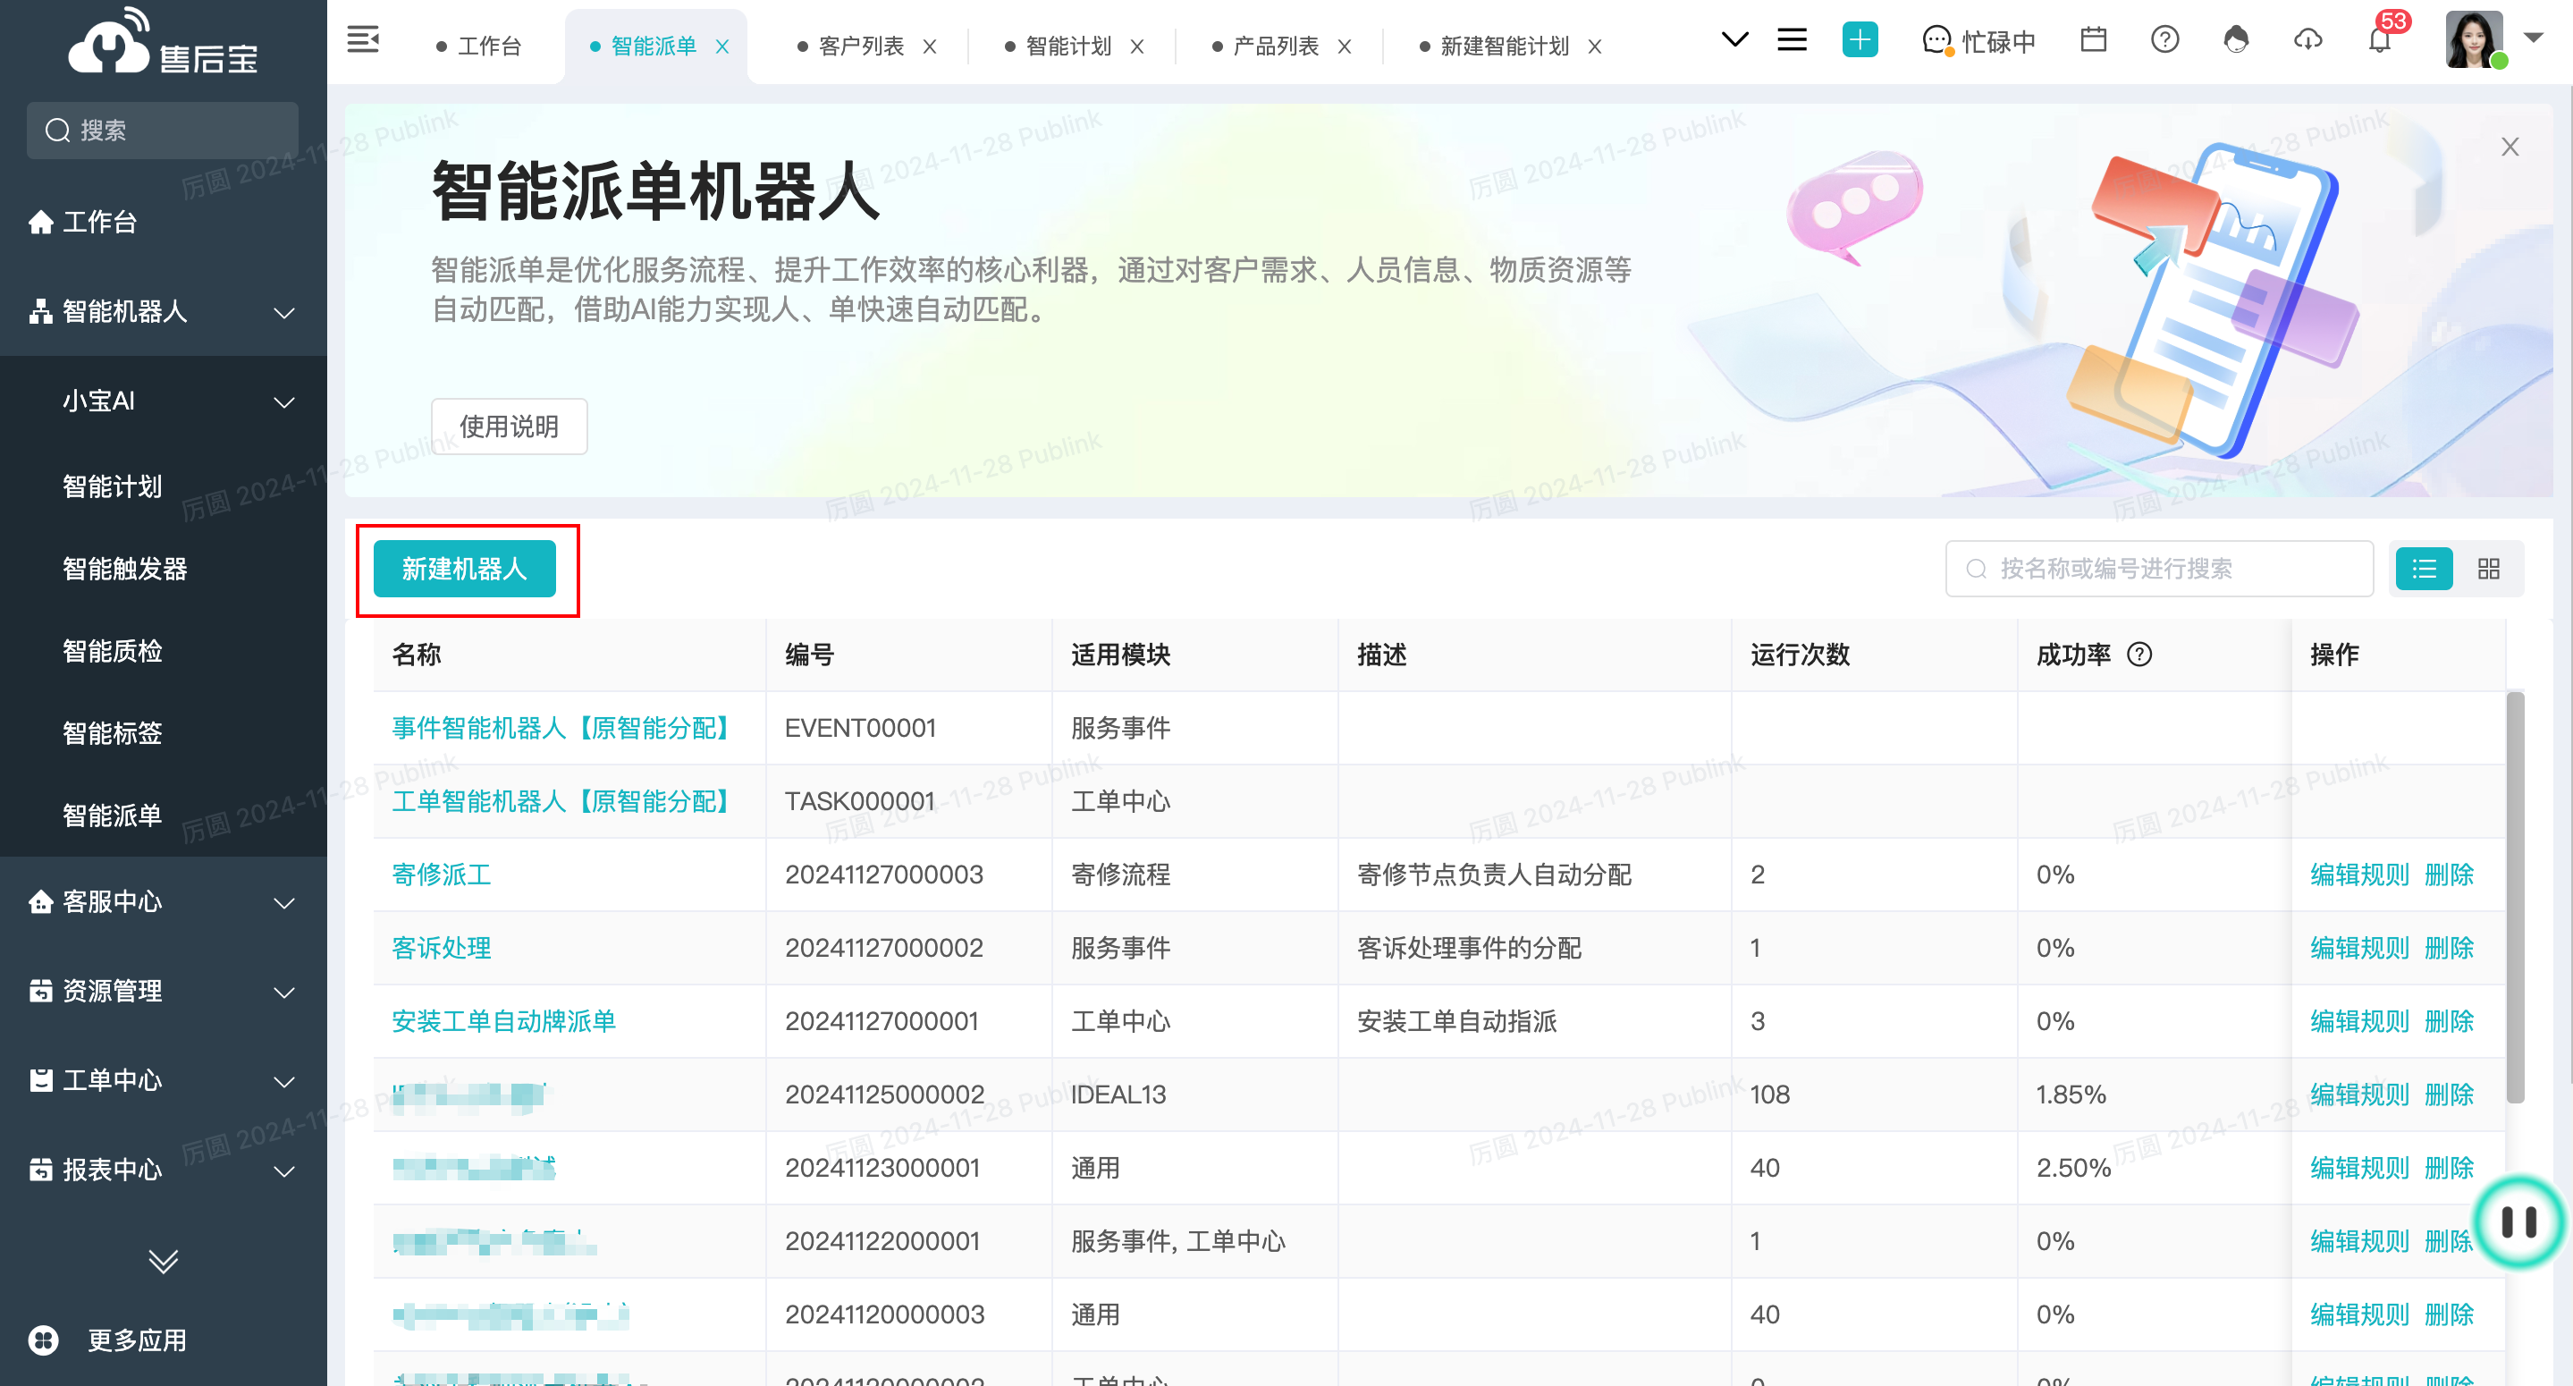2573x1386 pixels.
Task: Click 编辑规则 in row 20241123000001
Action: pos(2359,1168)
